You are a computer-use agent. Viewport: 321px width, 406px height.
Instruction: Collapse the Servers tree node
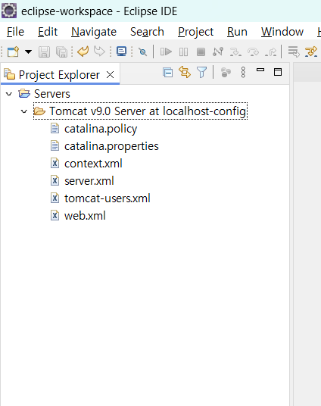9,94
